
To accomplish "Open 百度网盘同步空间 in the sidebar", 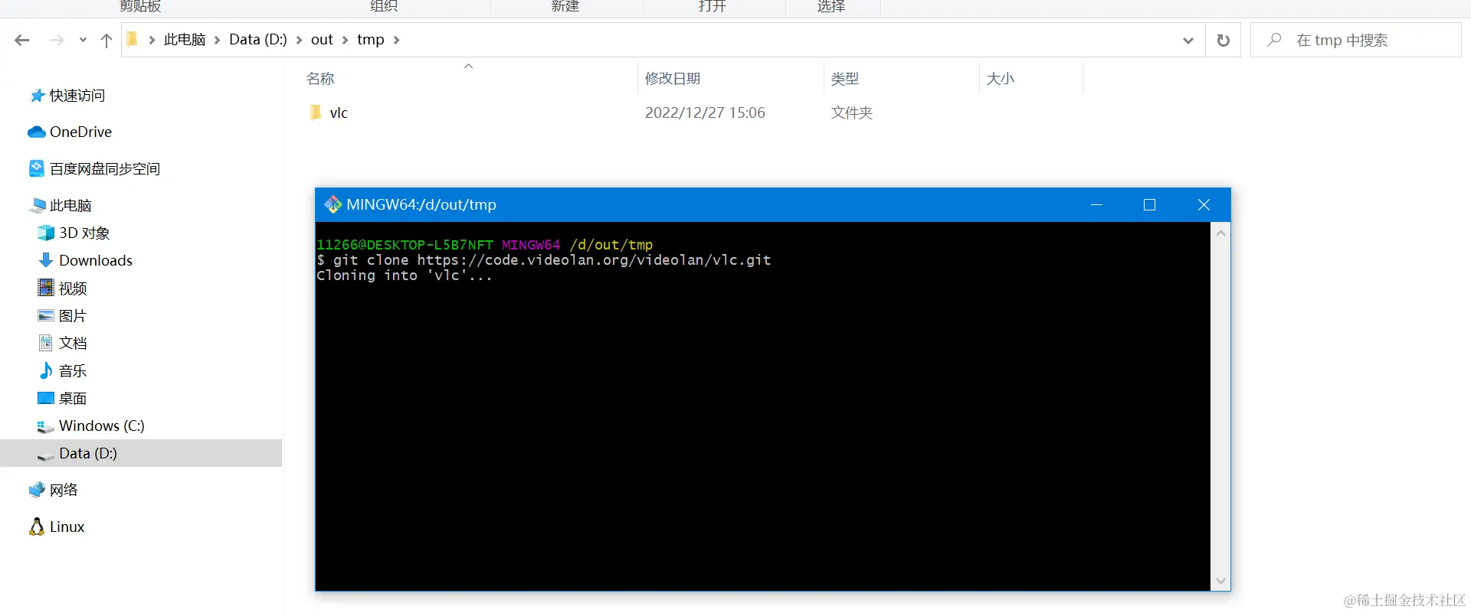I will click(105, 168).
